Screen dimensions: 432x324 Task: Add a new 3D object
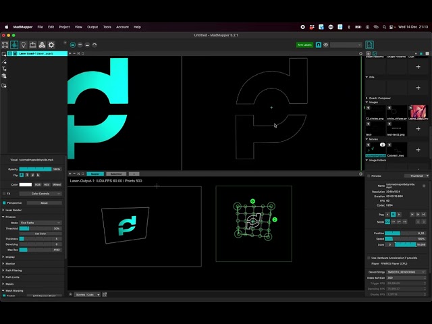click(x=4, y=76)
